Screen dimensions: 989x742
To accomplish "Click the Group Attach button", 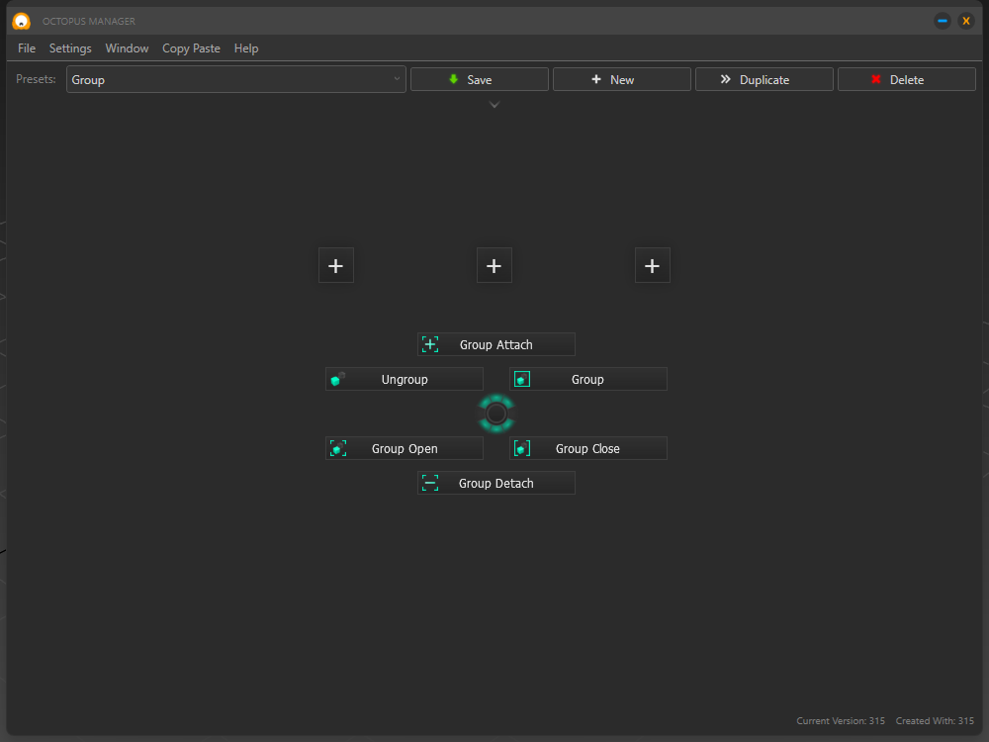I will 496,344.
